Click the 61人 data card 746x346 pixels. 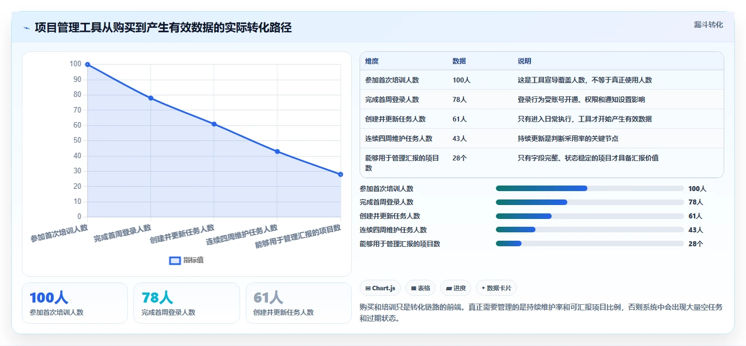[299, 303]
